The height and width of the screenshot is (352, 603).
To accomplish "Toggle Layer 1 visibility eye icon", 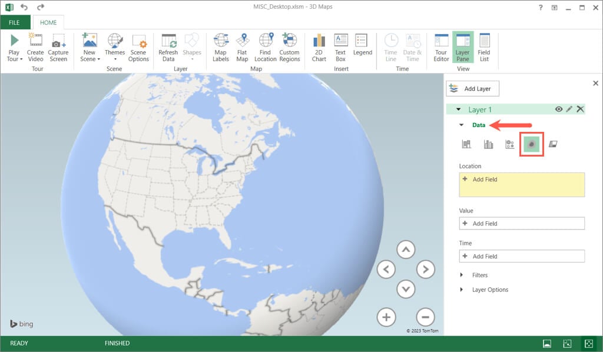I will [558, 109].
